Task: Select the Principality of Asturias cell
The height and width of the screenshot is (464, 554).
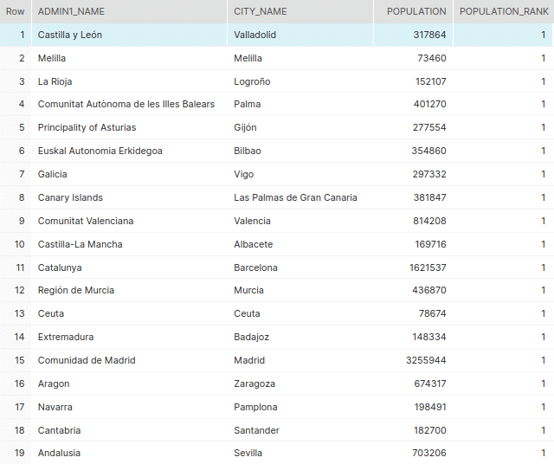Action: tap(87, 127)
